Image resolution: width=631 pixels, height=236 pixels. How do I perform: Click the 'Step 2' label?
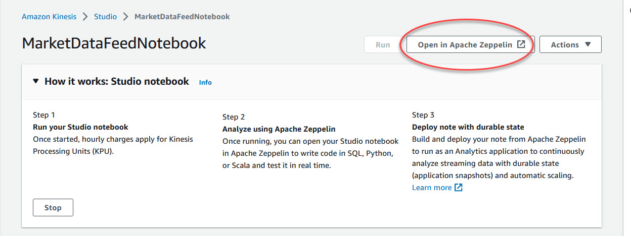pos(234,117)
